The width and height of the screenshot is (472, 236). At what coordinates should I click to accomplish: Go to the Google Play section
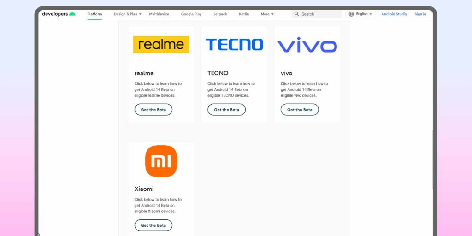(x=191, y=14)
